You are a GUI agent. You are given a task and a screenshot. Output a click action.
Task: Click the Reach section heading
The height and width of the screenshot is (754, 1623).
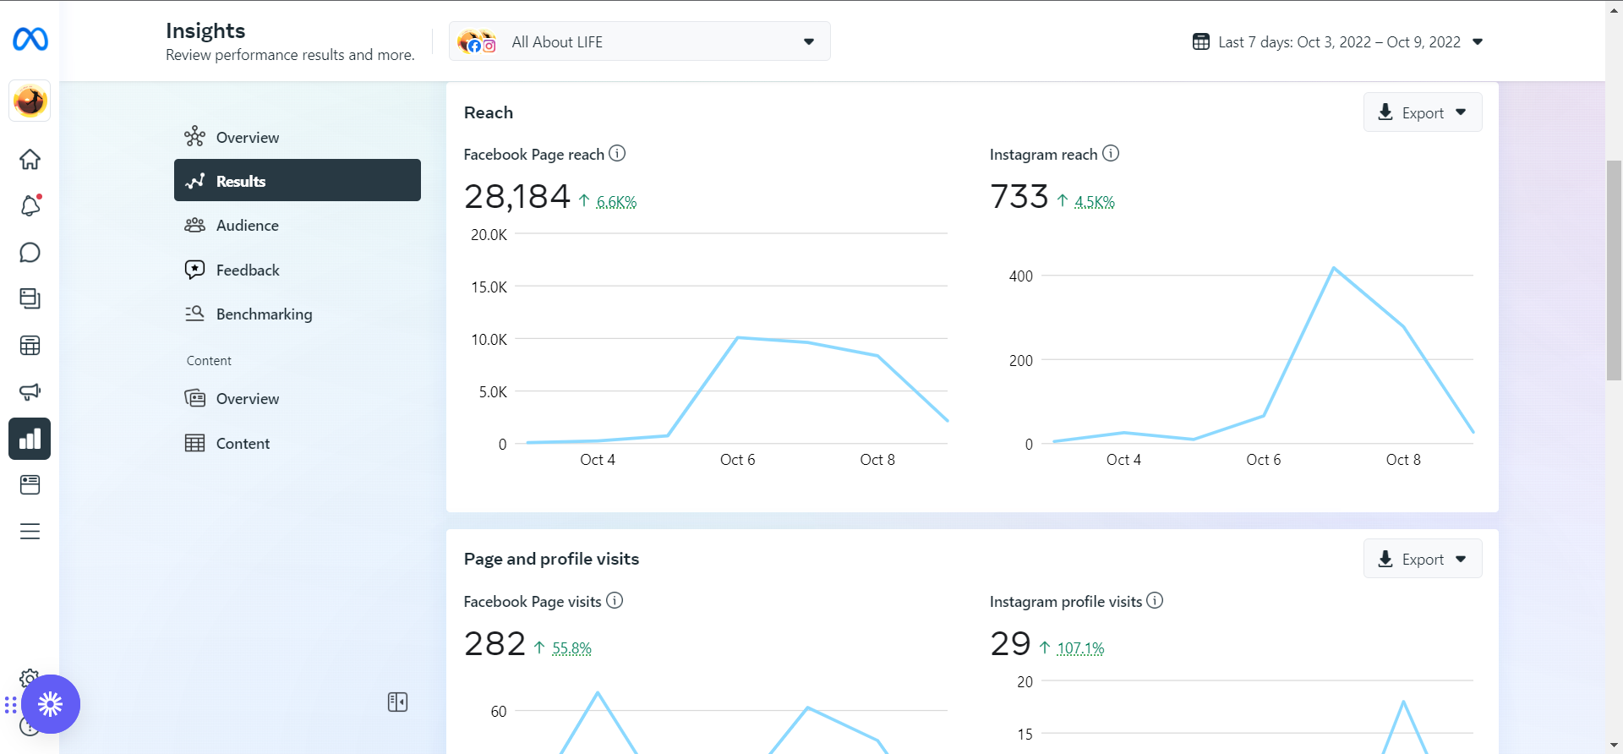[x=489, y=112]
